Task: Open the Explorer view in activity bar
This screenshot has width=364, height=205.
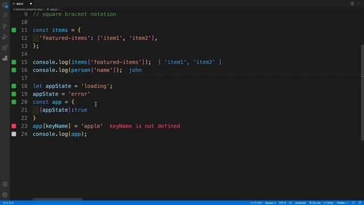Action: click(5, 5)
